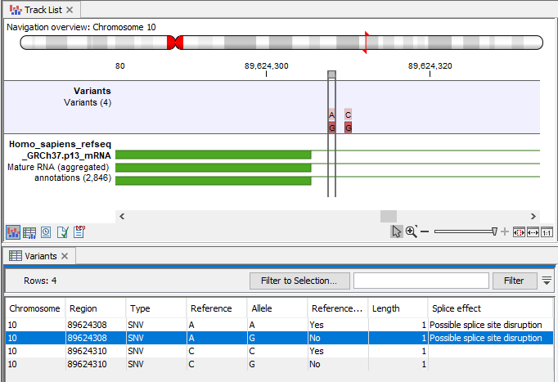The height and width of the screenshot is (382, 558).
Task: Open the history view icon
Action: [x=62, y=232]
